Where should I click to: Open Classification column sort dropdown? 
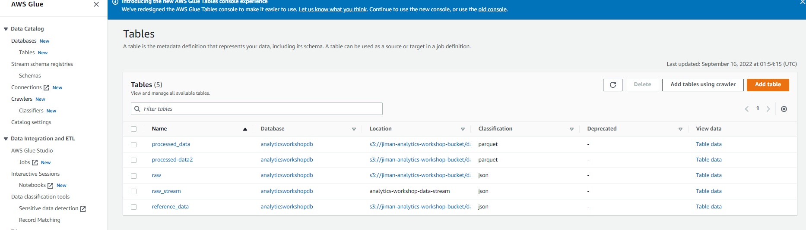pos(571,129)
